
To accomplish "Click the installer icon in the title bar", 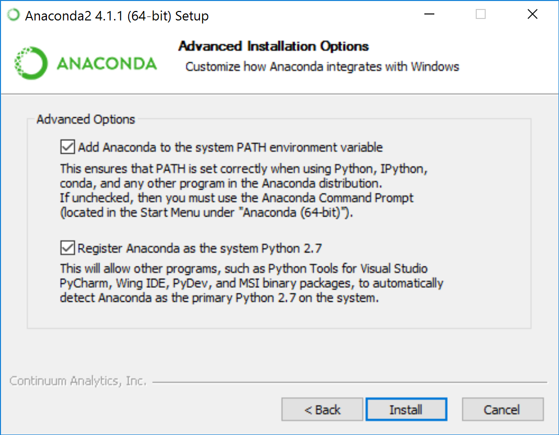I will tap(12, 15).
